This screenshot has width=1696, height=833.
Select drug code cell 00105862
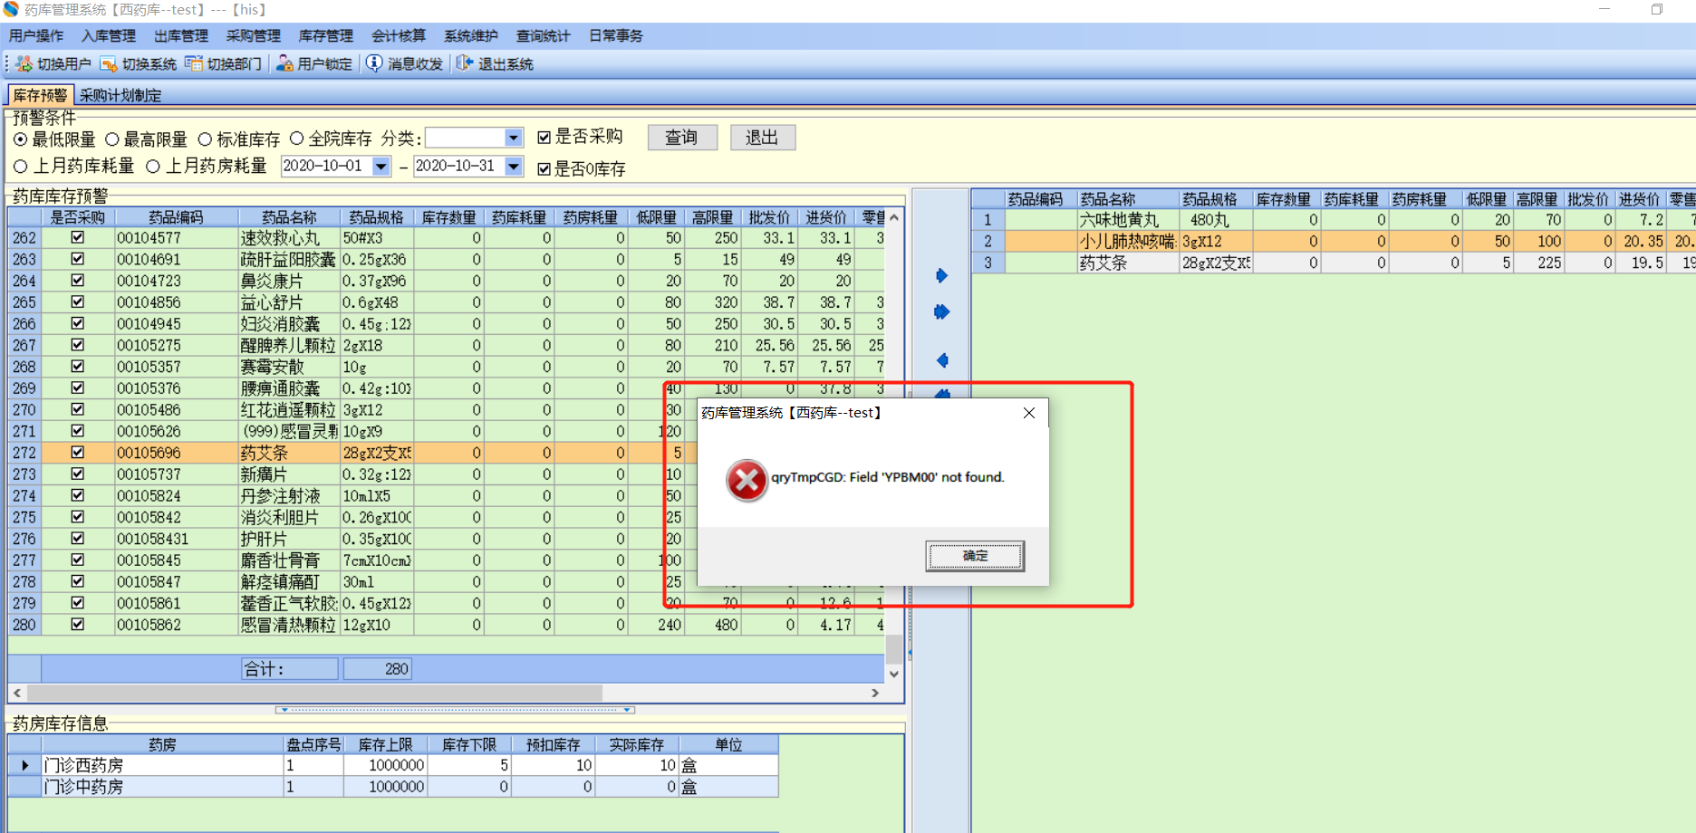177,625
